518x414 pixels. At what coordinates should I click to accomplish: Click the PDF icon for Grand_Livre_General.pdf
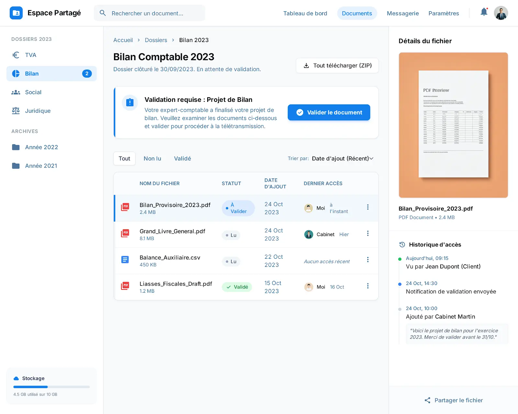pyautogui.click(x=125, y=233)
